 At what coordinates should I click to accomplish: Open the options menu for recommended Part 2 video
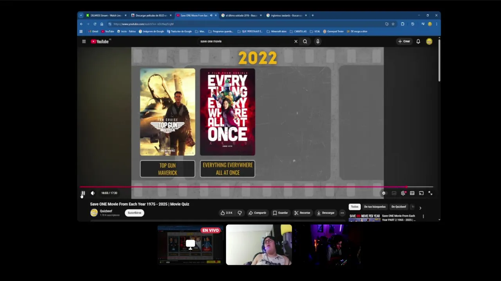[x=423, y=216]
